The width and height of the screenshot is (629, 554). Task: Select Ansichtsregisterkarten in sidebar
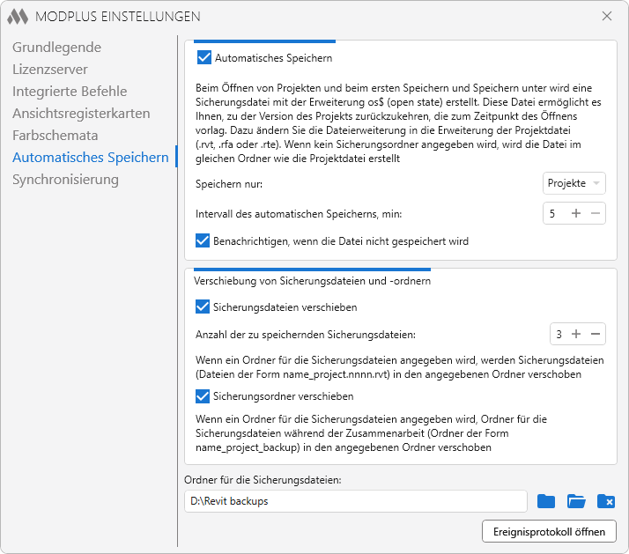tap(81, 114)
